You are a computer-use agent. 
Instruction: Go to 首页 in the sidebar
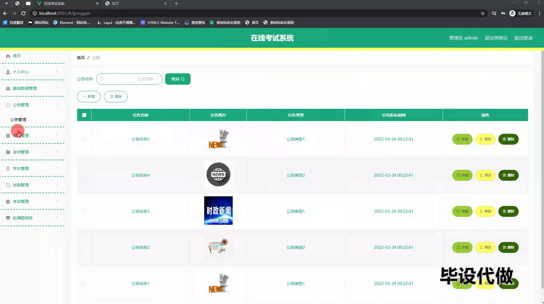17,56
